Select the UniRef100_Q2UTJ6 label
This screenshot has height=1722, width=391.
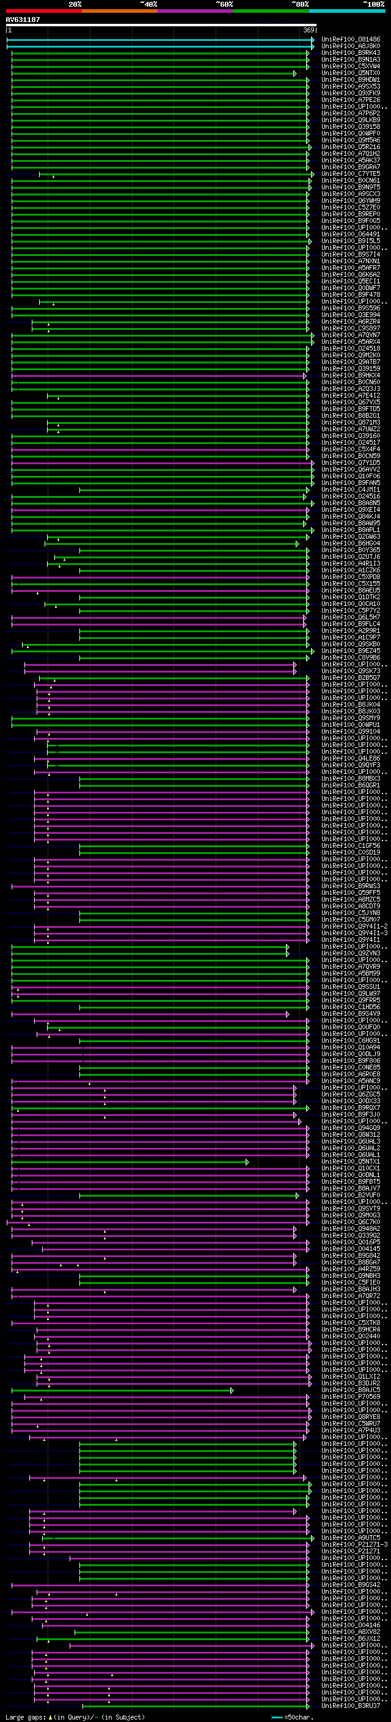(351, 557)
